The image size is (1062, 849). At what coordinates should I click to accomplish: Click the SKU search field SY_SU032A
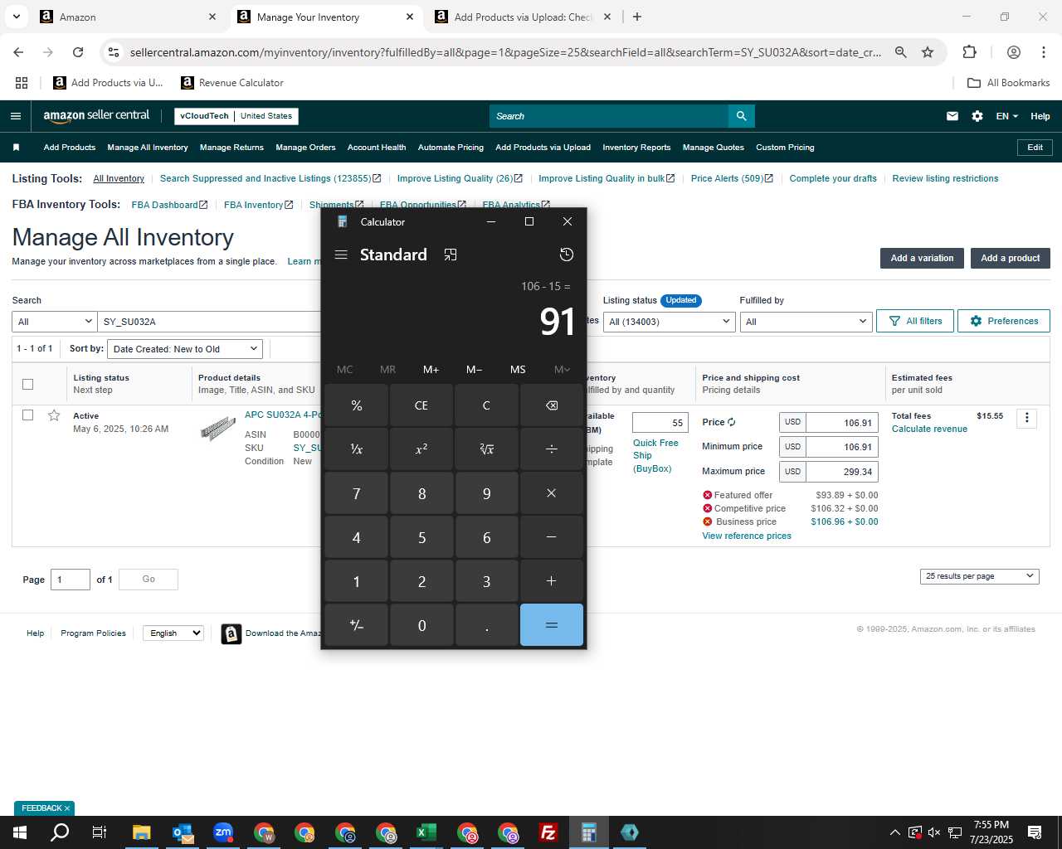click(209, 322)
